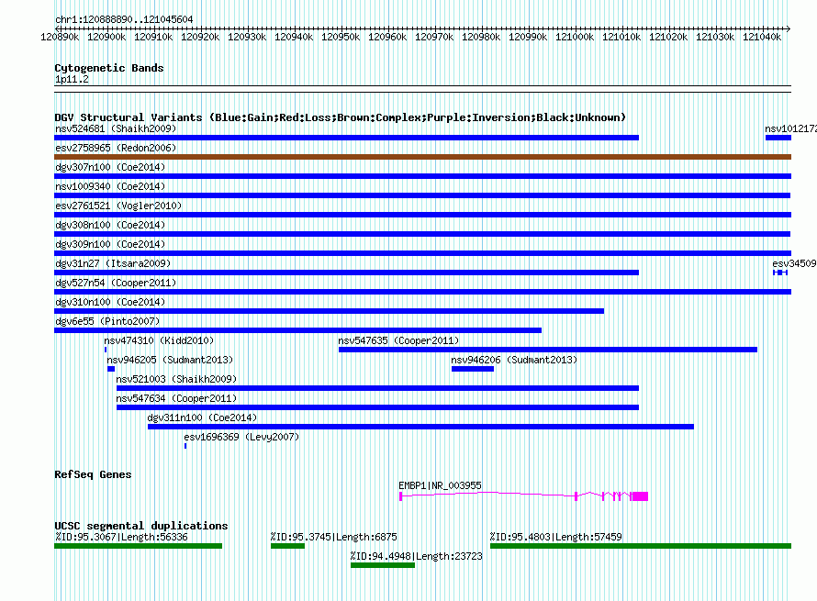Select the 1p11.2 band label

pos(72,79)
